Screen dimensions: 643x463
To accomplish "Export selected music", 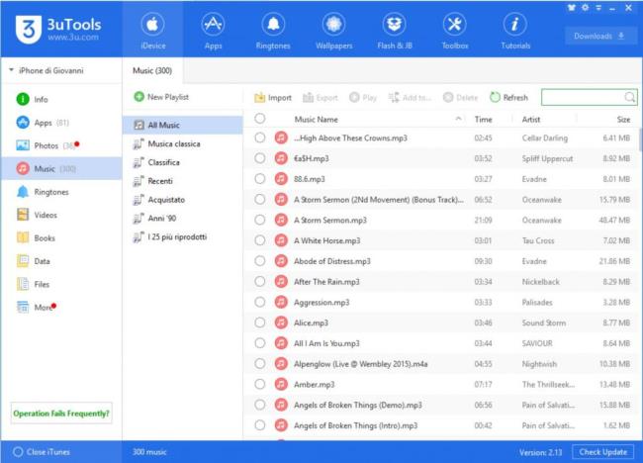I will 321,98.
